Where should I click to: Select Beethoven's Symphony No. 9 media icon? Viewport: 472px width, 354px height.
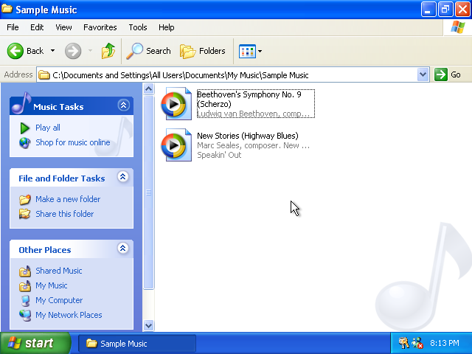(176, 103)
